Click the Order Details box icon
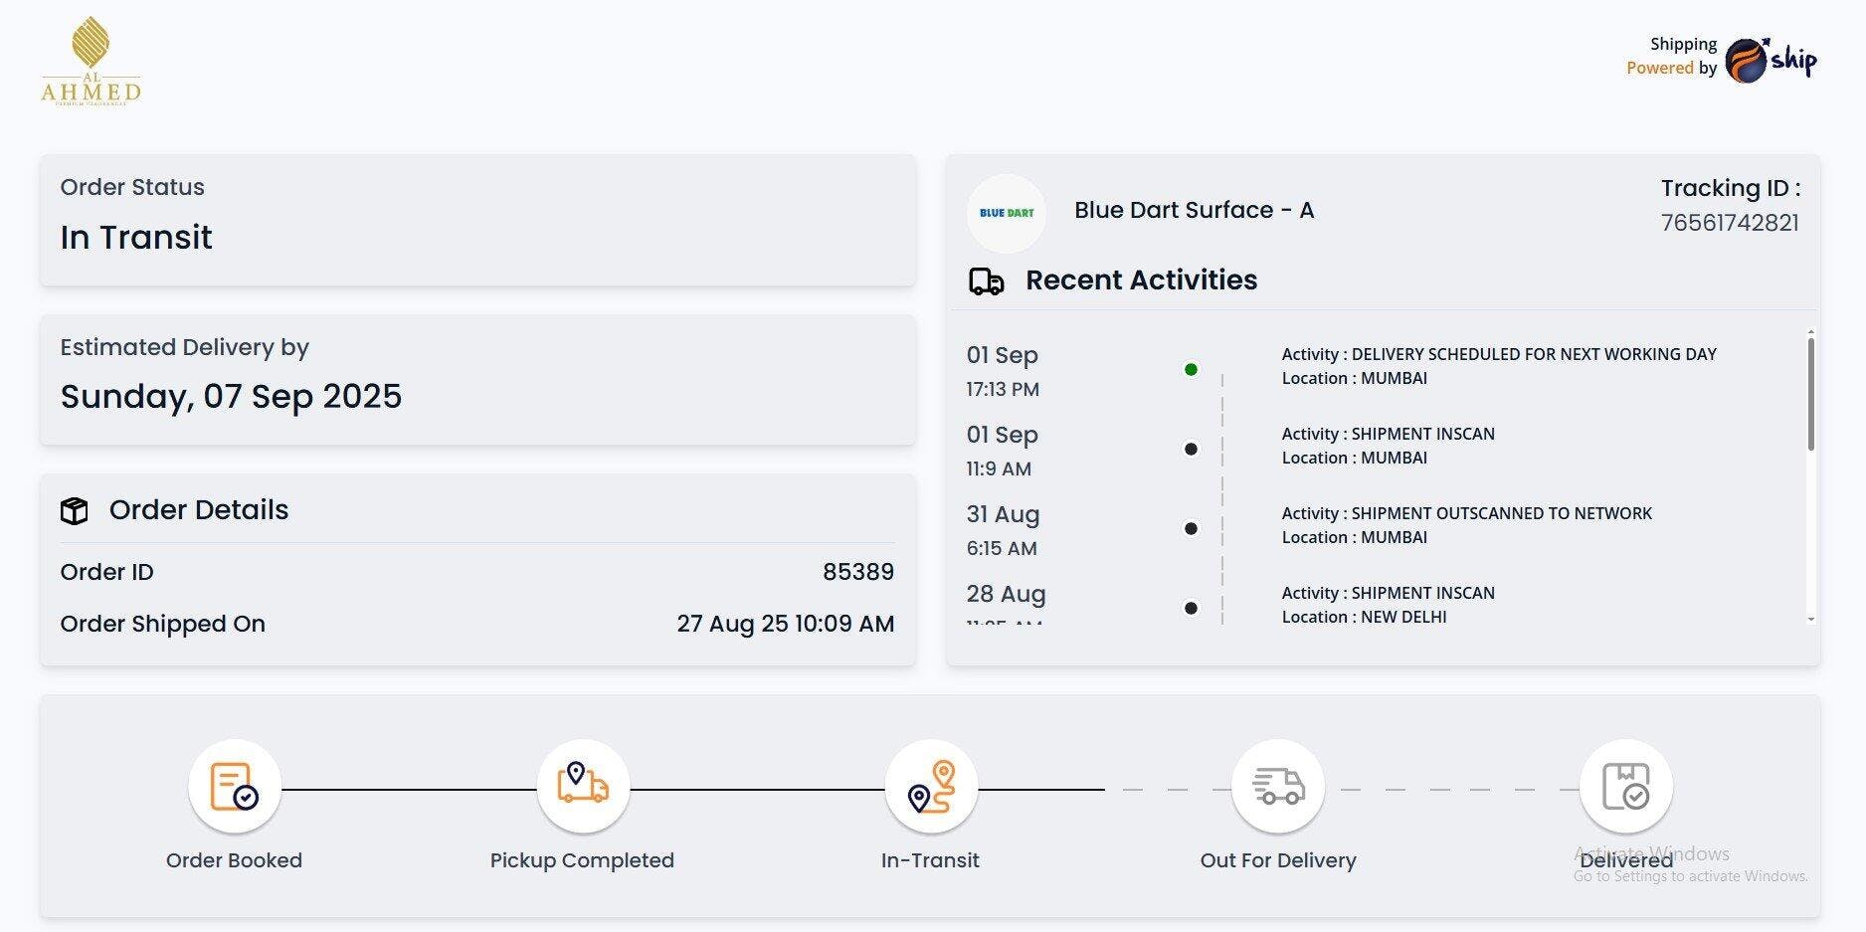Viewport: 1866px width, 932px height. pyautogui.click(x=75, y=510)
